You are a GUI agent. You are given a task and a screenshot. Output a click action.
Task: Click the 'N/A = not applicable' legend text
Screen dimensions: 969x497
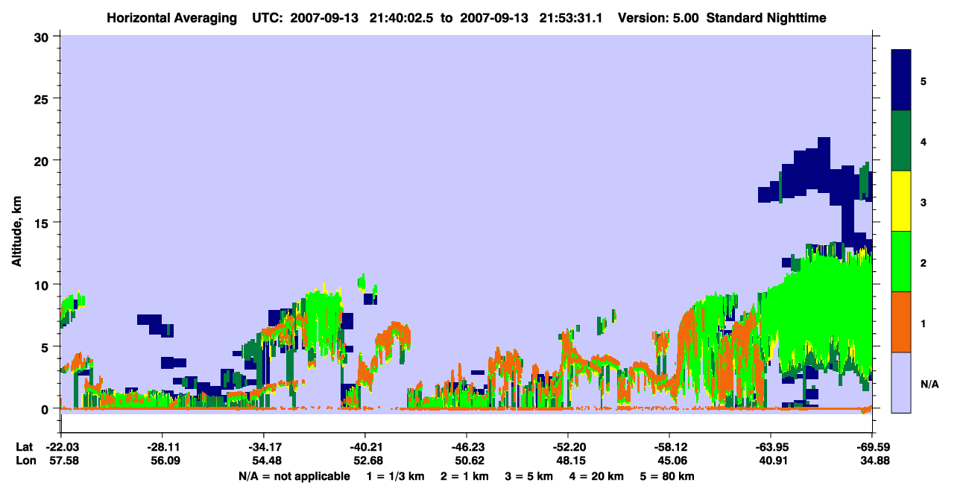(x=294, y=476)
